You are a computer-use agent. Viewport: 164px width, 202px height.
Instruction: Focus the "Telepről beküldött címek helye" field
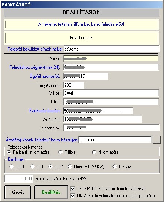[111, 49]
